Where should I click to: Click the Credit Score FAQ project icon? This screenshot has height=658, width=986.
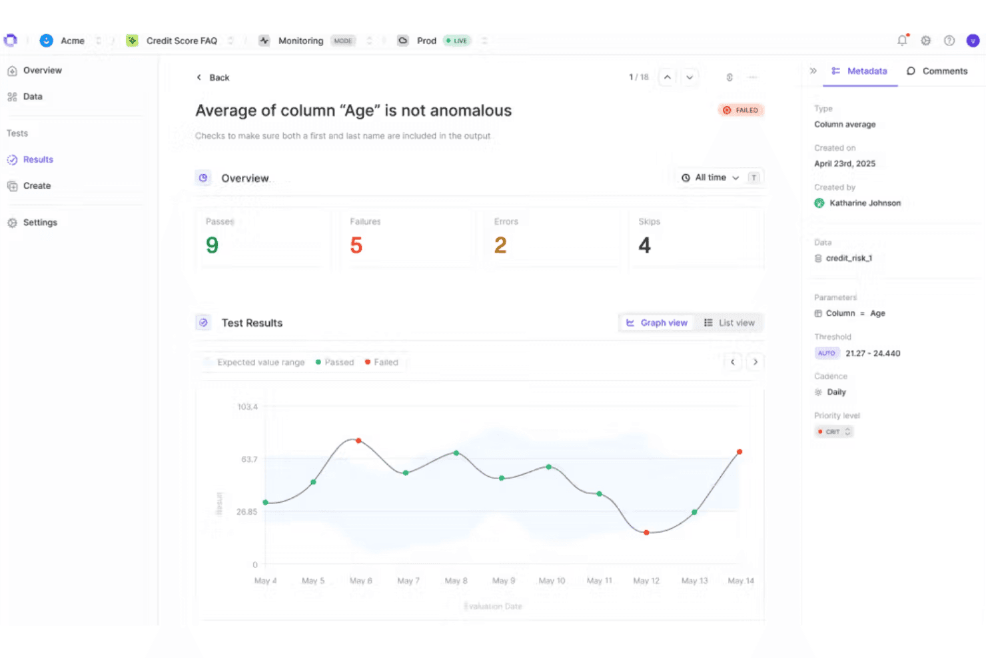(133, 41)
